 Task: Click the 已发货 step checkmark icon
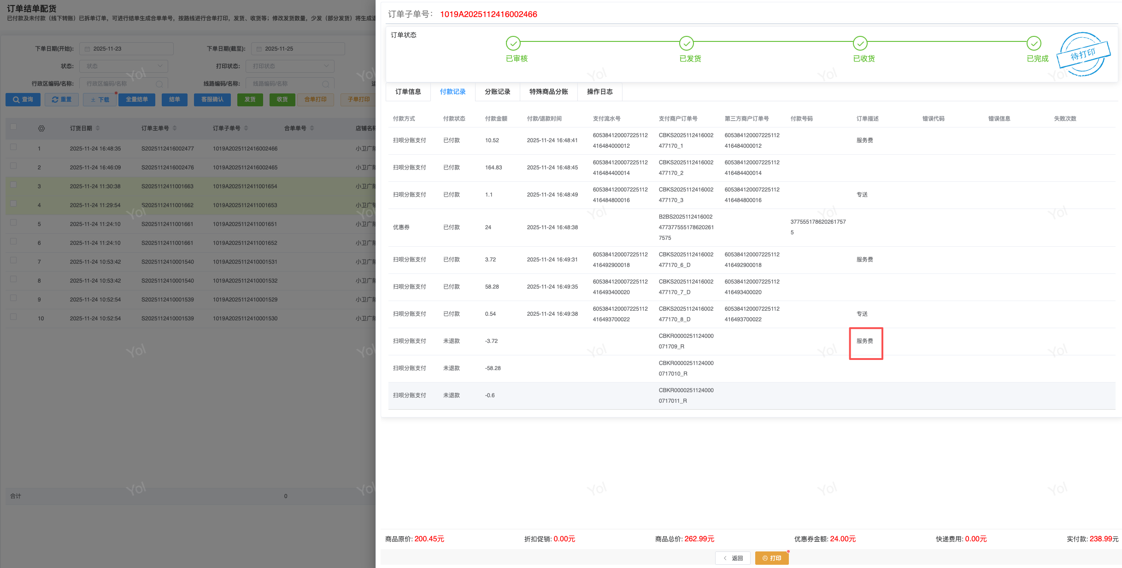(686, 43)
